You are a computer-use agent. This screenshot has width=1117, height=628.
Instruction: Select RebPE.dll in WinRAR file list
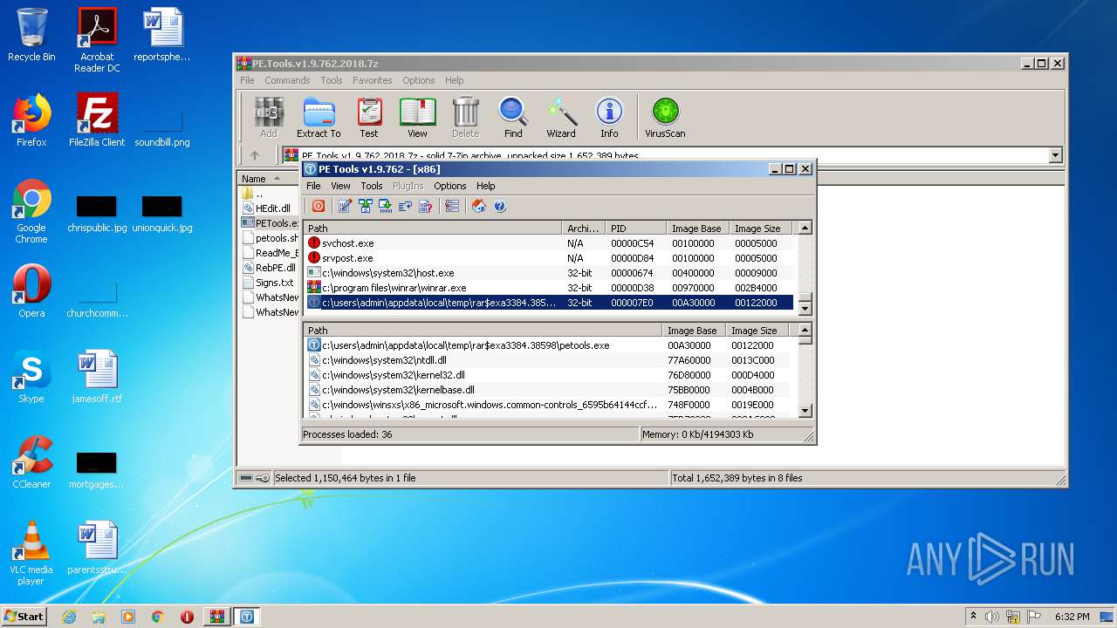[x=270, y=268]
